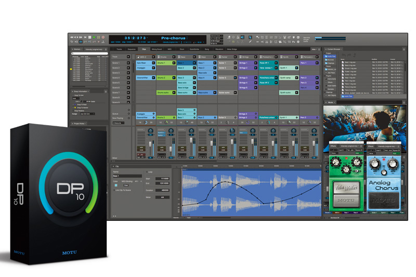The height and width of the screenshot is (277, 416).
Task: Open the Content Browser panel dropdown
Action: [334, 49]
